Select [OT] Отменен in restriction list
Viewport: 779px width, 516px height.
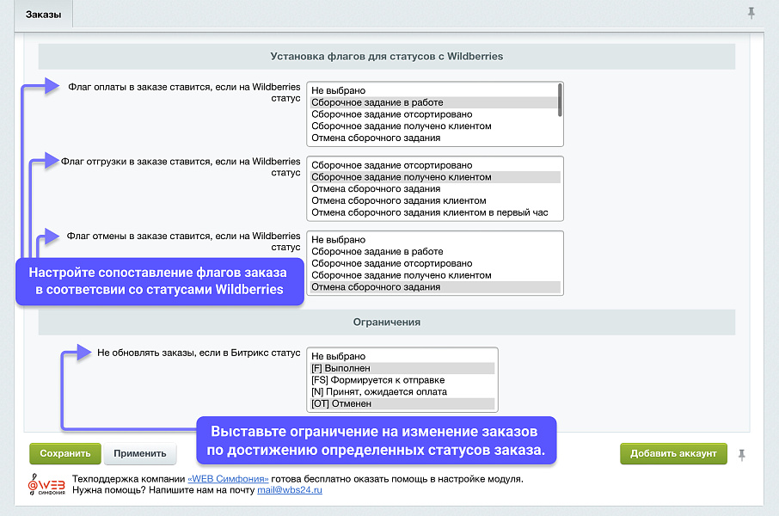(x=361, y=405)
